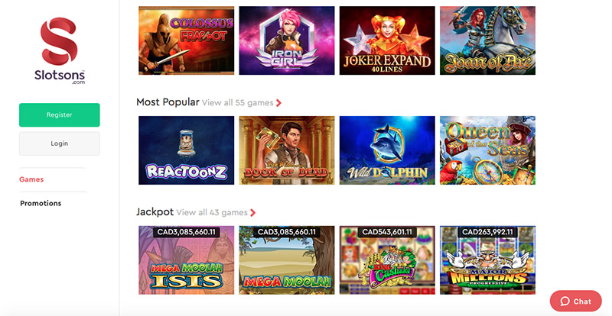Launch the Iron Girl game

tap(286, 40)
